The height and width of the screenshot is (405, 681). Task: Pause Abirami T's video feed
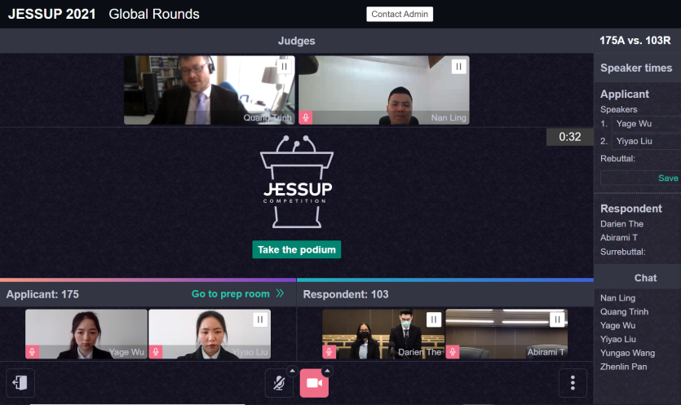click(557, 319)
